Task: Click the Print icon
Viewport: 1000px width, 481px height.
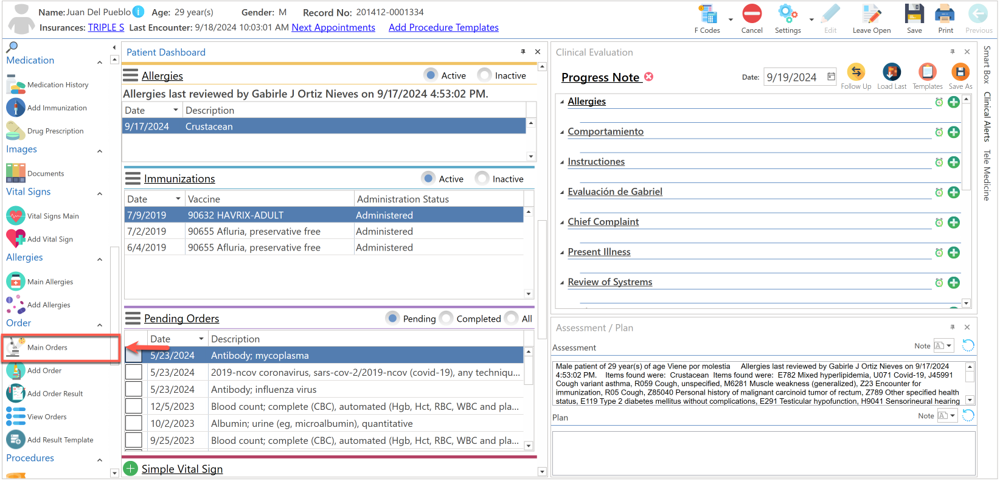Action: click(945, 14)
